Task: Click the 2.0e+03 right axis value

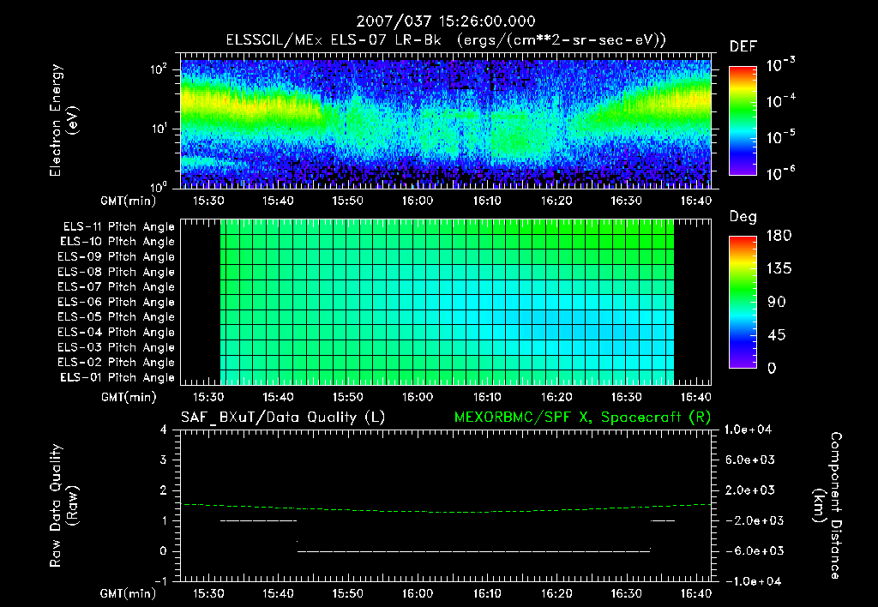Action: click(750, 490)
